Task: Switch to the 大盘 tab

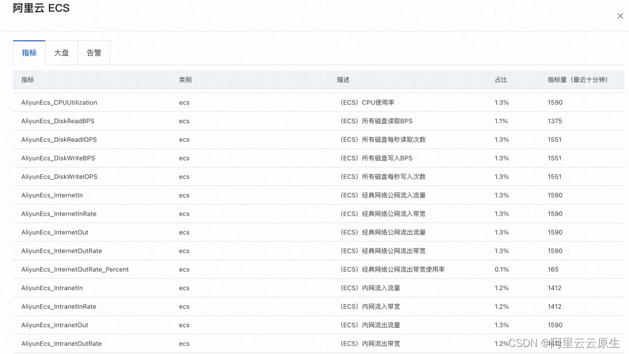Action: click(61, 52)
